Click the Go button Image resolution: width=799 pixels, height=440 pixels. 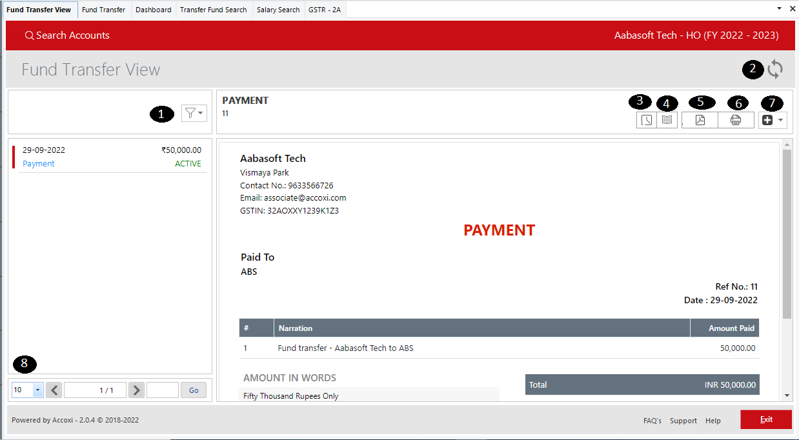[x=194, y=390]
